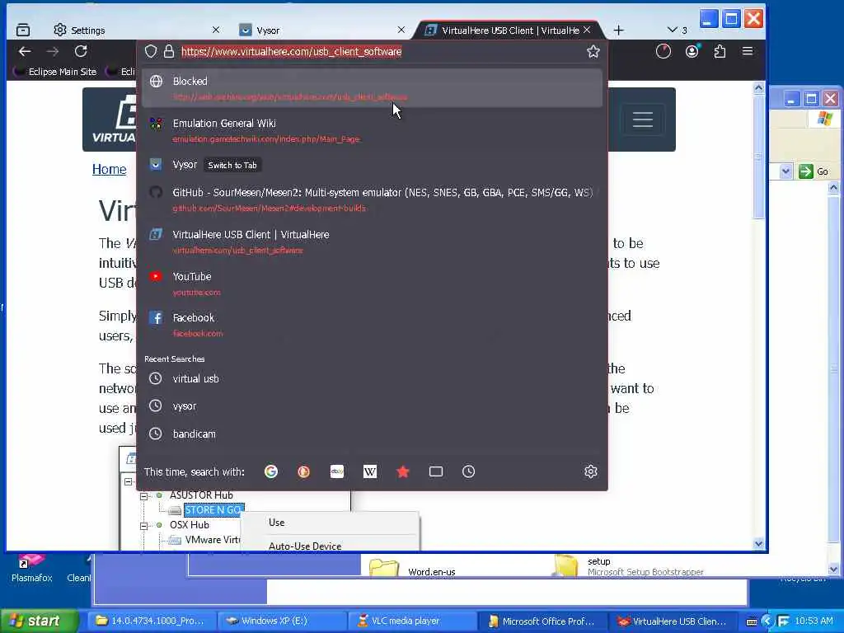Open the shield tracking protection icon
Image resolution: width=844 pixels, height=633 pixels.
click(151, 52)
